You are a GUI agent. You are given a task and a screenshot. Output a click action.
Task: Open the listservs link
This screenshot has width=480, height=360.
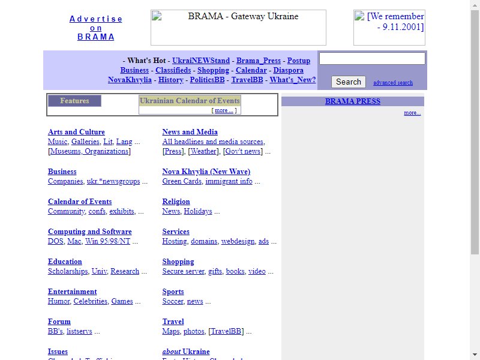click(79, 331)
